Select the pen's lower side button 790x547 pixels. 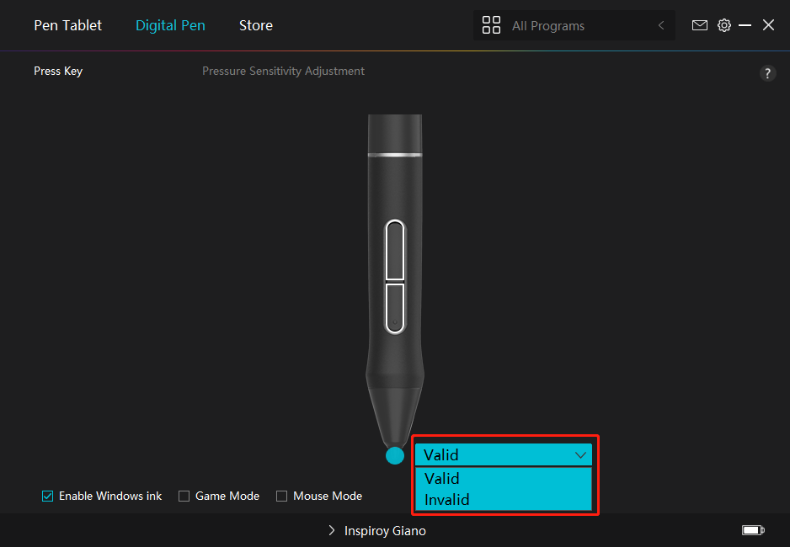pos(395,306)
